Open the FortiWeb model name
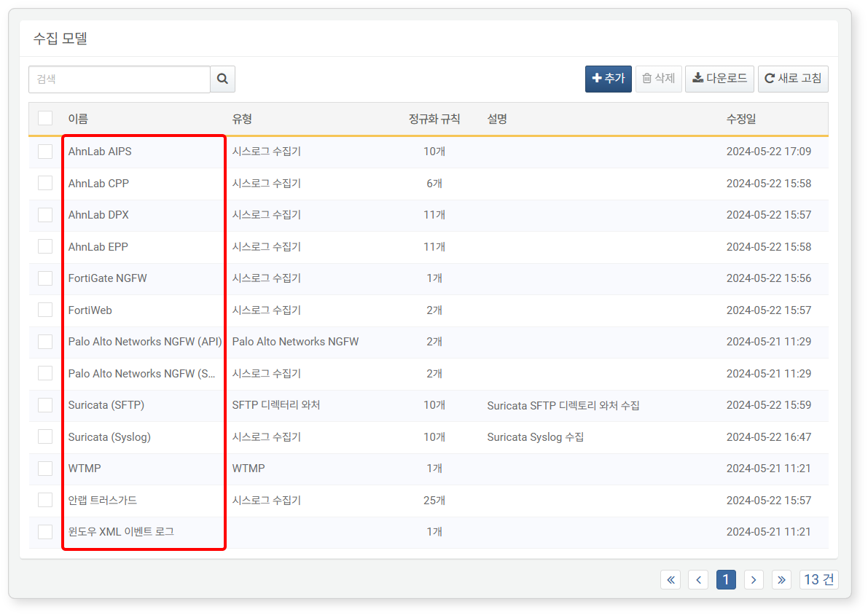Screen dimensions: 868x615 pyautogui.click(x=90, y=310)
